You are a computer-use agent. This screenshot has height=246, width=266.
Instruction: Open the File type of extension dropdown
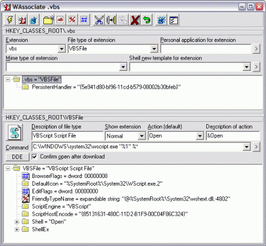[154, 48]
